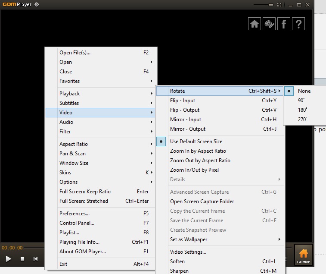This screenshot has width=326, height=274.
Task: Choose Exit from the menu
Action: click(100, 264)
